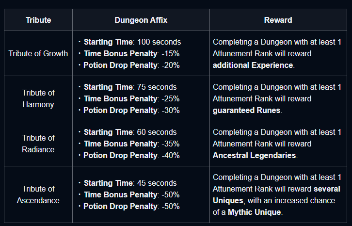
Task: Select the Tribute of Growth cell
Action: pos(38,53)
